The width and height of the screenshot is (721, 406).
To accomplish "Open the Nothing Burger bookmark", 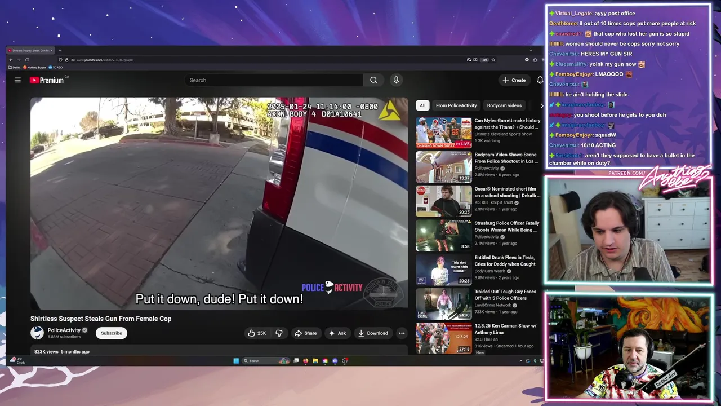I will (34, 67).
